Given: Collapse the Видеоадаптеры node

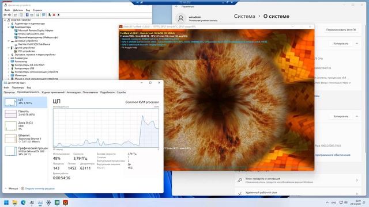Looking at the screenshot, I should click(9, 27).
